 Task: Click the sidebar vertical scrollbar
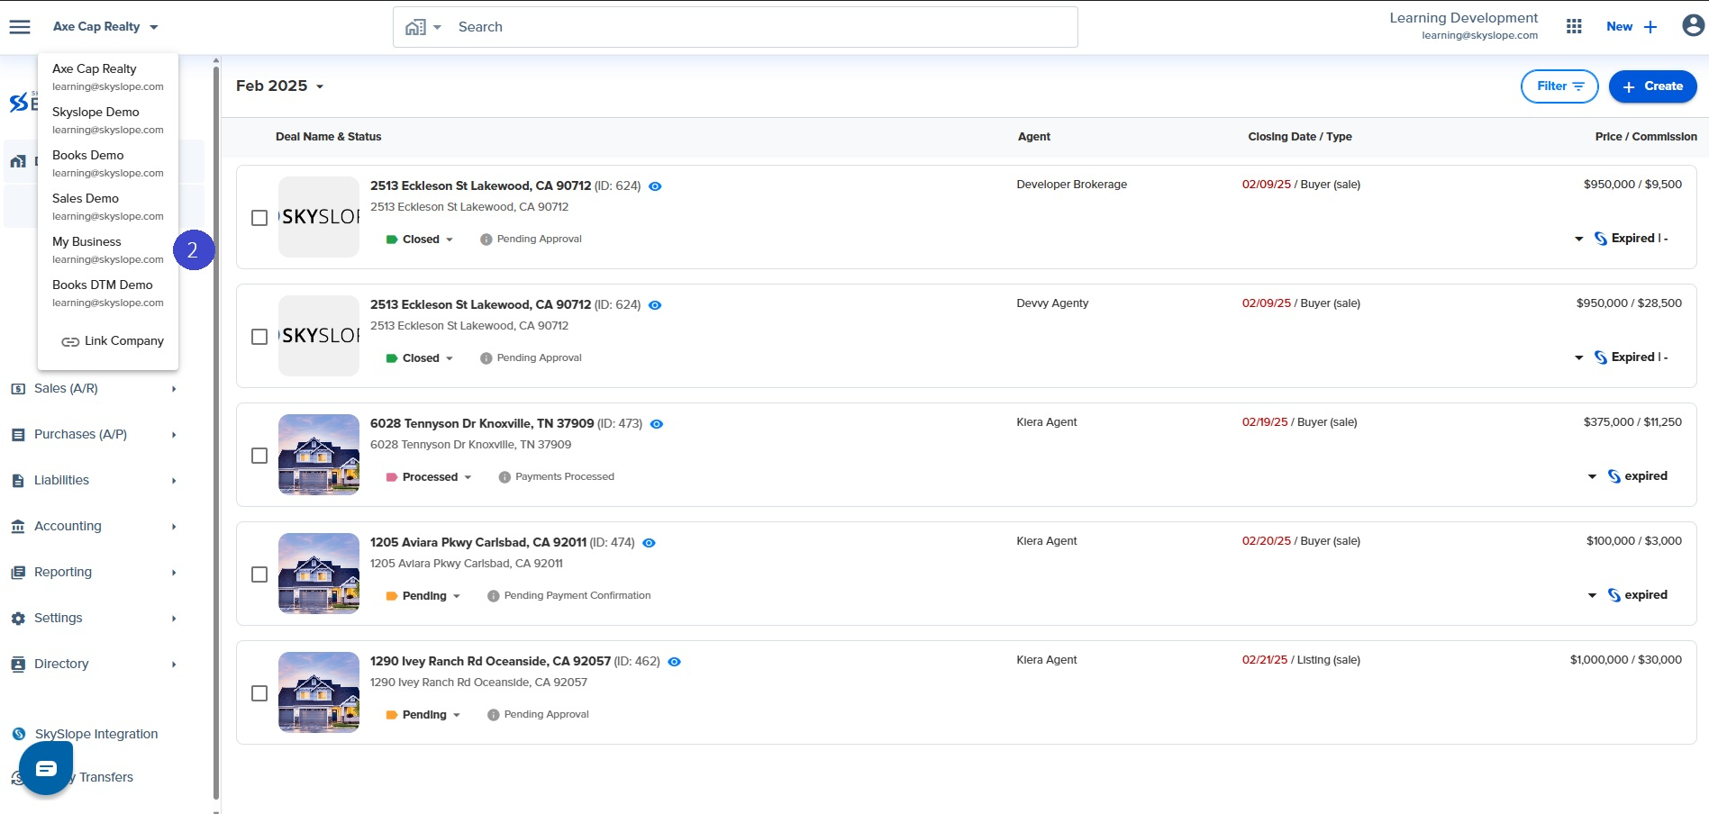216,432
